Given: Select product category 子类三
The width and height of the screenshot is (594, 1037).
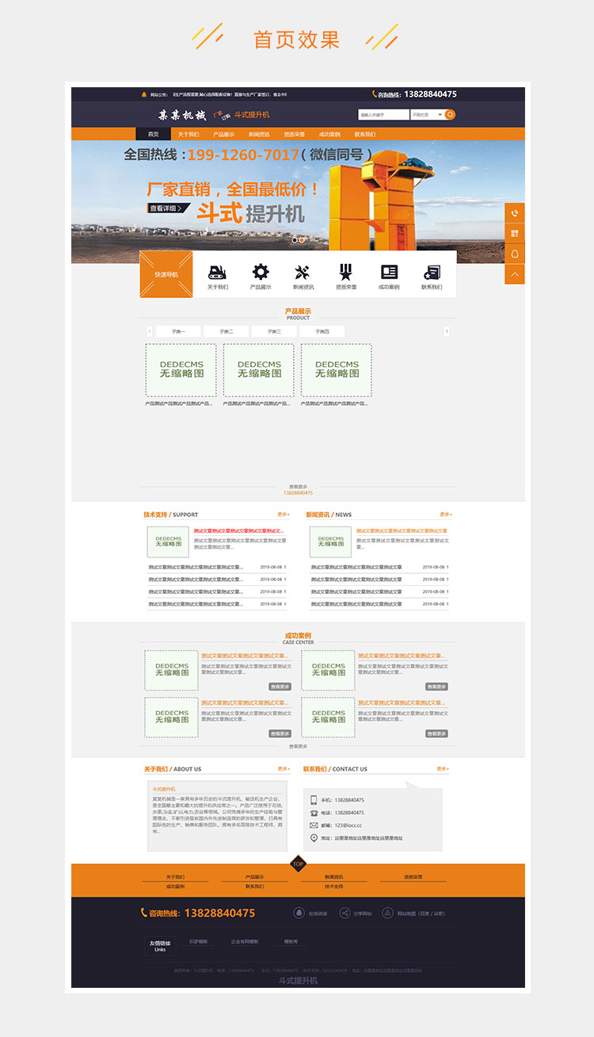Looking at the screenshot, I should tap(274, 331).
